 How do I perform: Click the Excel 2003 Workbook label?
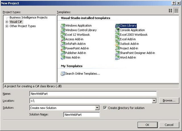pyautogui.click(x=134, y=35)
